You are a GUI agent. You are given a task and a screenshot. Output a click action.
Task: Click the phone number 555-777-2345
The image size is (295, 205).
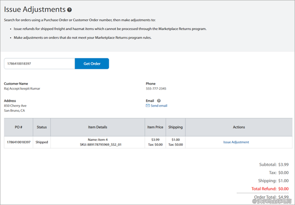point(156,89)
